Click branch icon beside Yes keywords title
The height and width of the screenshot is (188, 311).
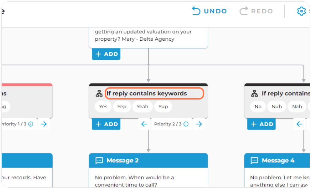(99, 93)
